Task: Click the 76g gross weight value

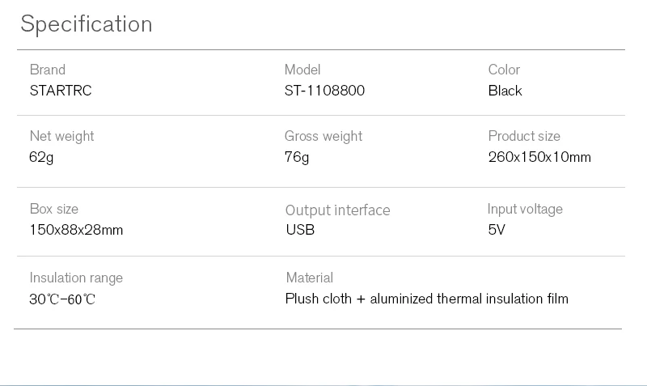Action: (297, 157)
